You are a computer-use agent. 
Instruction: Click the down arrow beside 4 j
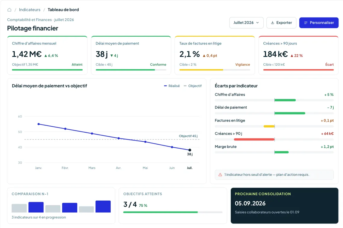[112, 56]
